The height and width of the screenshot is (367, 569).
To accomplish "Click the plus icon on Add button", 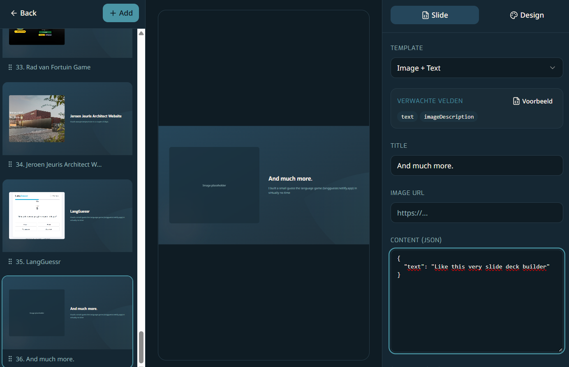I will click(x=113, y=13).
